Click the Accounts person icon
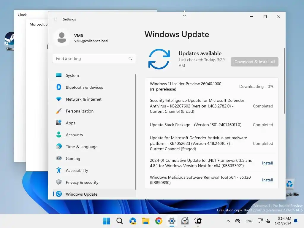The width and height of the screenshot is (304, 228). [x=59, y=134]
